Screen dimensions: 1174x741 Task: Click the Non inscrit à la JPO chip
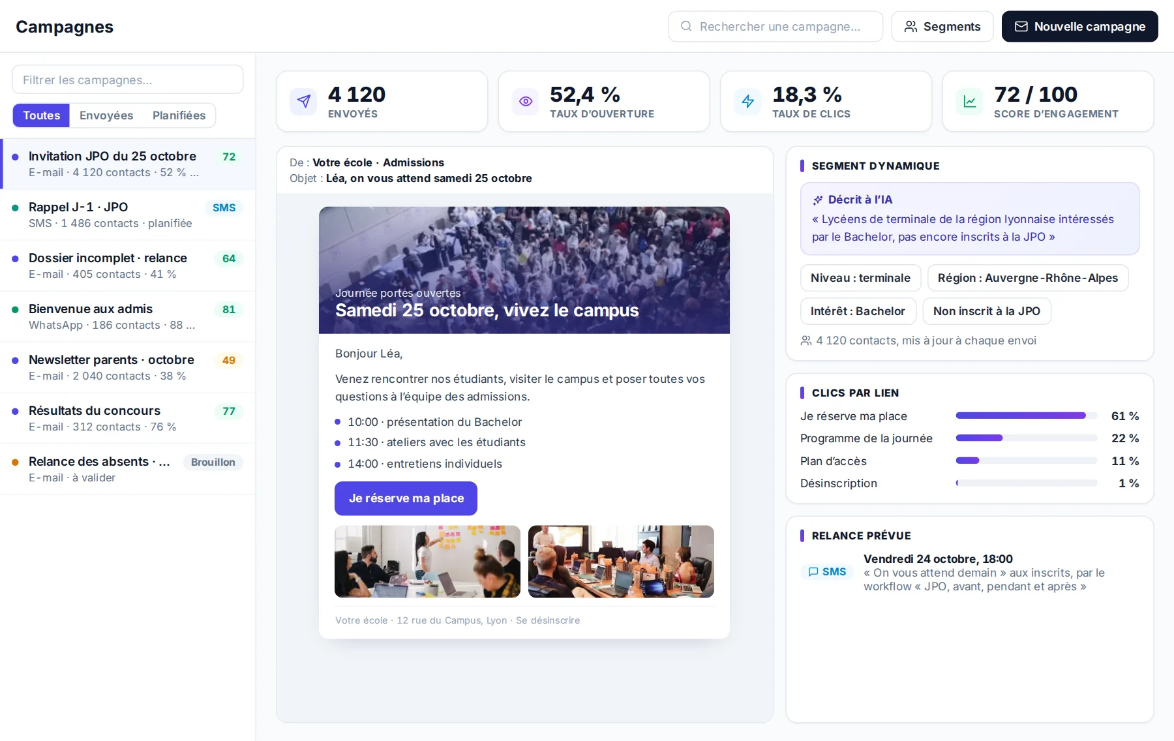987,311
